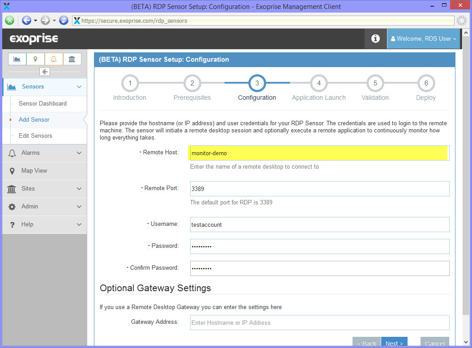Click the Exoprise X icon in the title bar

coord(7,6)
